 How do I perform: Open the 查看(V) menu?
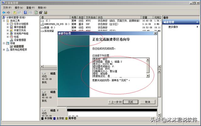[x=30, y=8]
